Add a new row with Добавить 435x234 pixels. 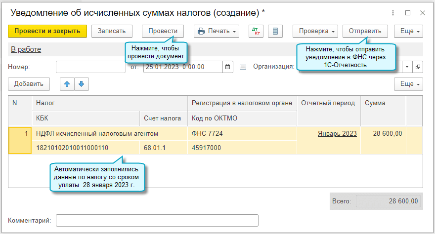pyautogui.click(x=29, y=84)
